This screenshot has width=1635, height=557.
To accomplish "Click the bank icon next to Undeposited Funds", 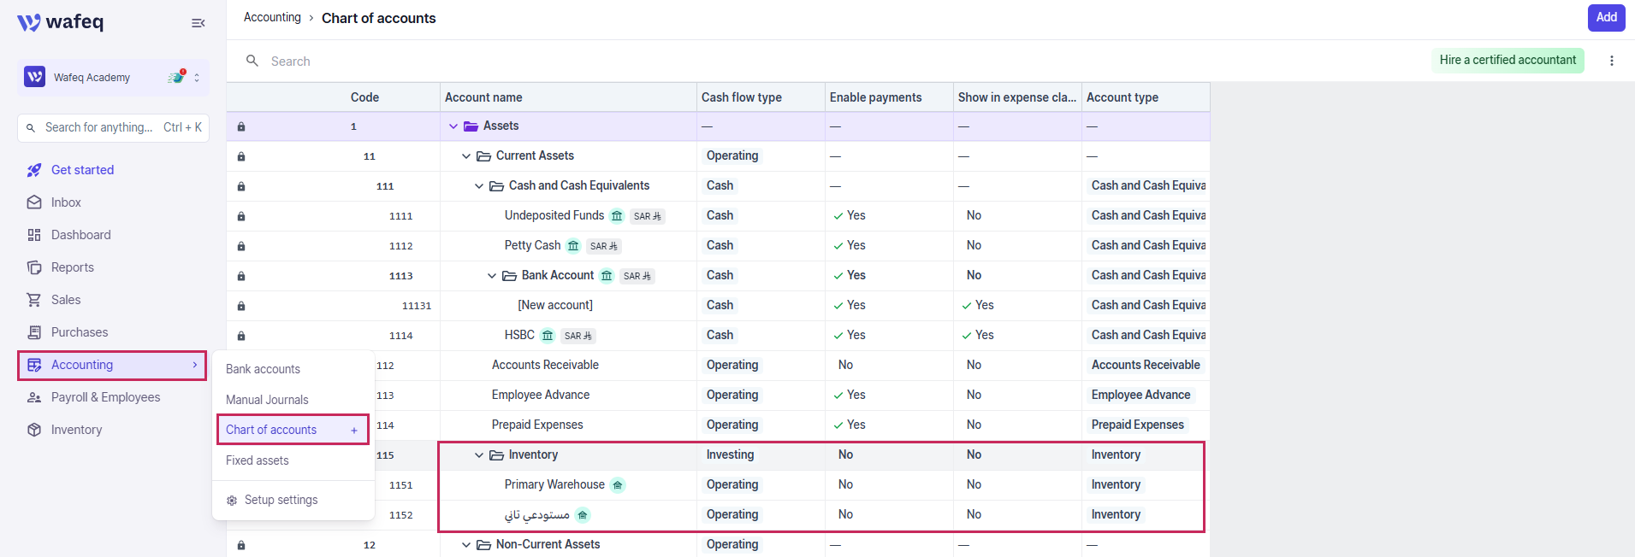I will pyautogui.click(x=617, y=216).
